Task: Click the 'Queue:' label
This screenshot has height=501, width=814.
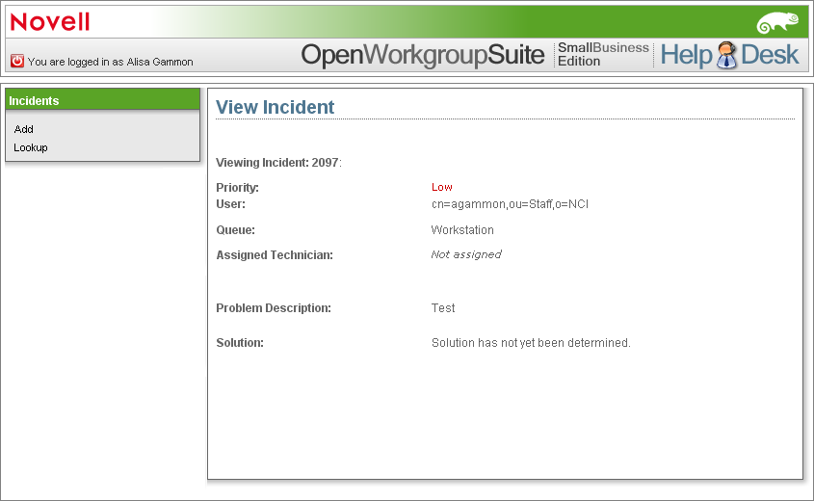Action: click(236, 230)
